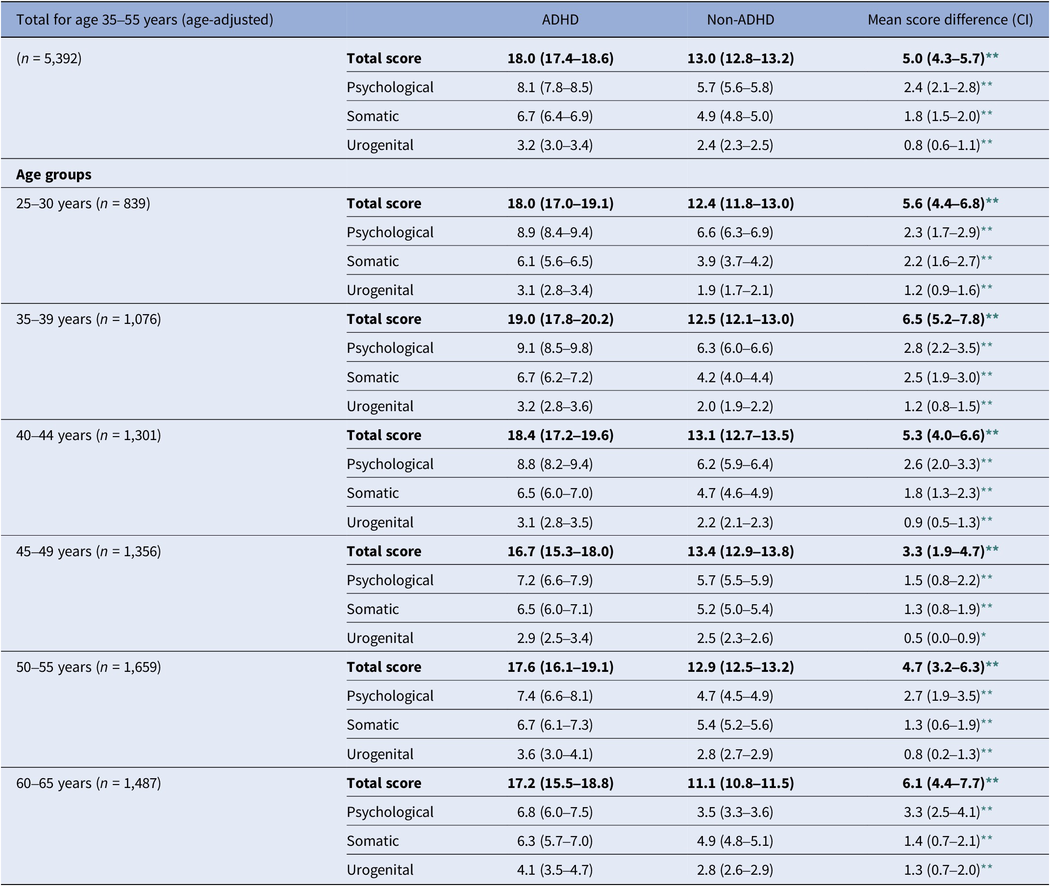The height and width of the screenshot is (886, 1050).
Task: Click the ADHD total score 18.0 (17.4–18.6)
Action: click(x=560, y=58)
